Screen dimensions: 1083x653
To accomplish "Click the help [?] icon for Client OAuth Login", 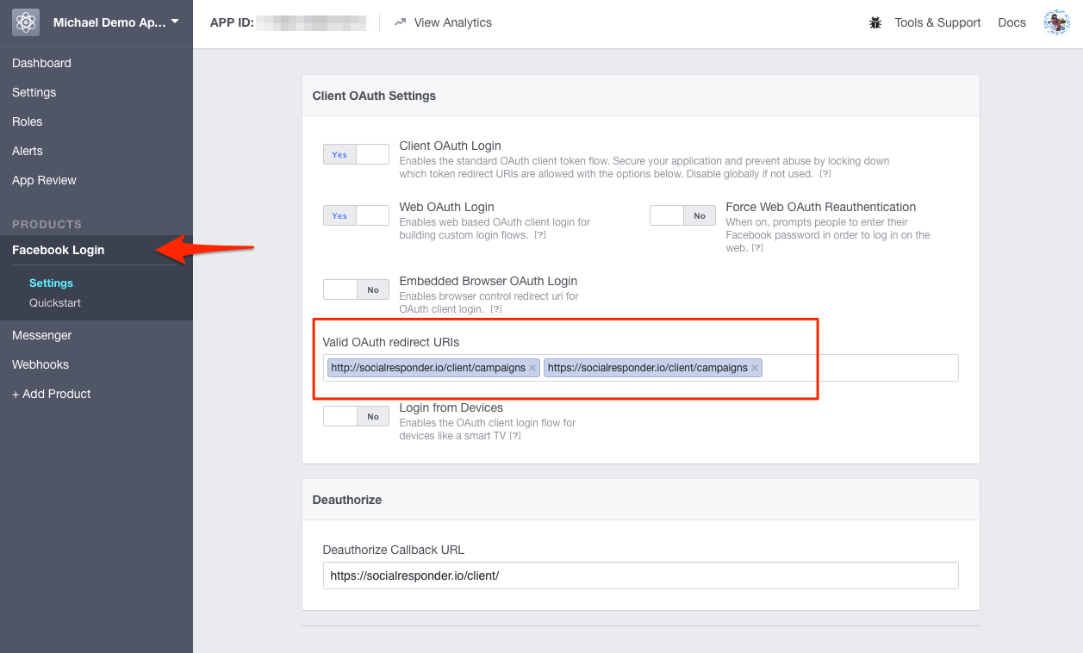I will [x=825, y=174].
